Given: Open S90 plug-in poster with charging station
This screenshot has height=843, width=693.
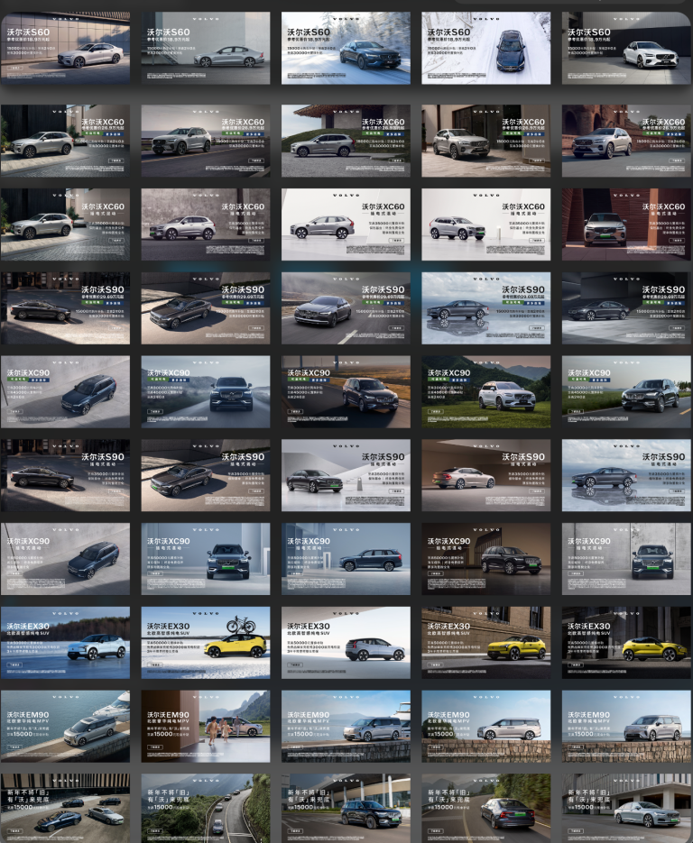Looking at the screenshot, I should pyautogui.click(x=346, y=475).
